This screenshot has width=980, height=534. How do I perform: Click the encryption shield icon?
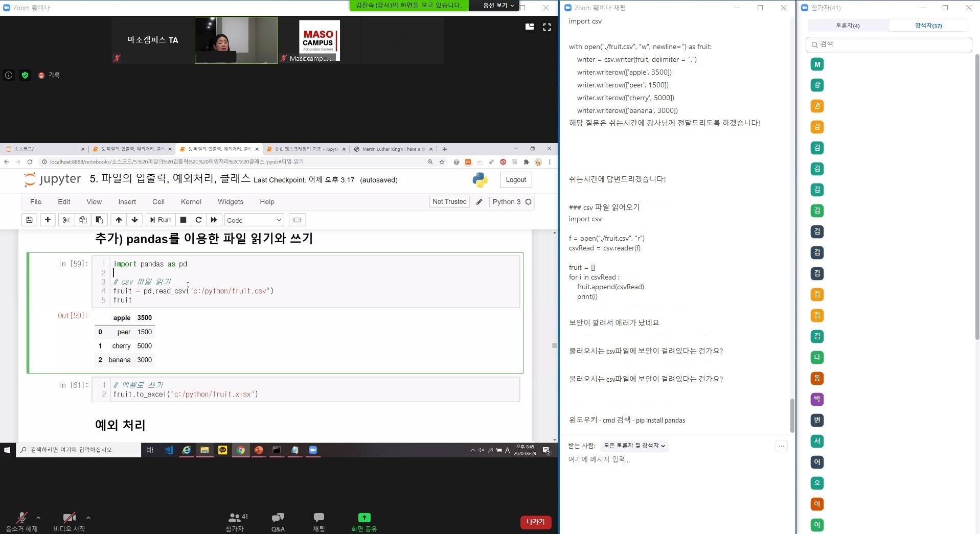[25, 75]
